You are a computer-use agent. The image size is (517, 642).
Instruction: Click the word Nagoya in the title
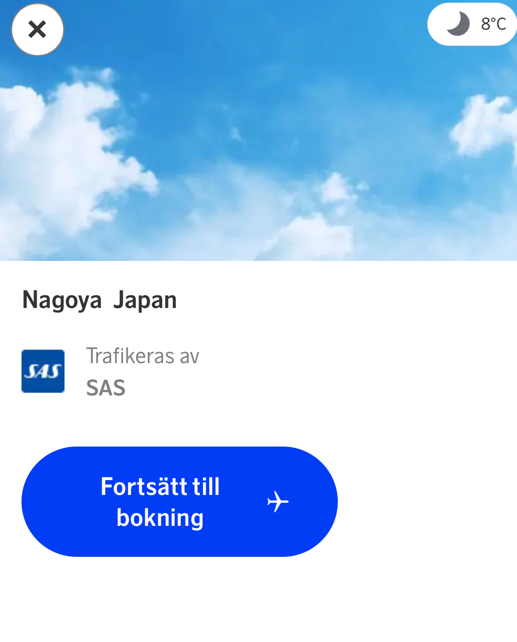62,300
